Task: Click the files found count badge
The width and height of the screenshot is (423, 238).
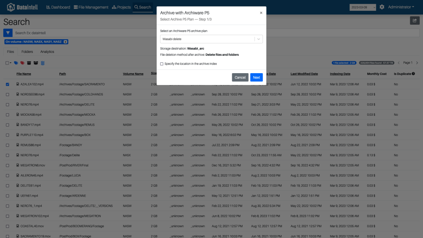Action: click(x=377, y=63)
